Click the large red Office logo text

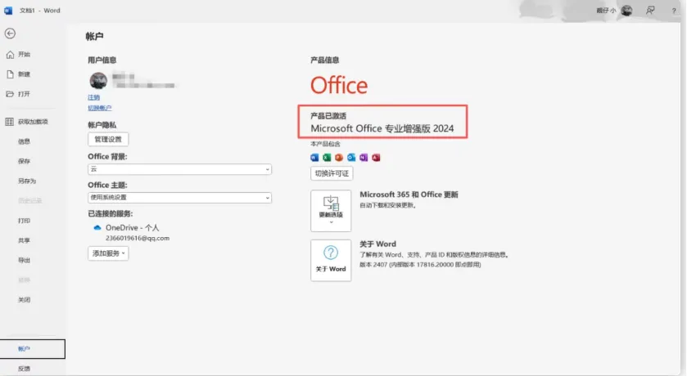339,85
